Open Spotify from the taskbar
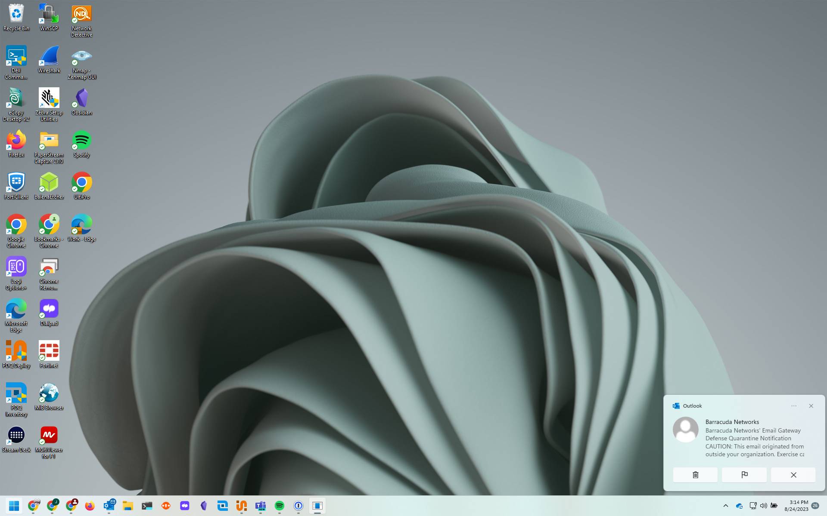Screen dimensions: 827x516 [280, 506]
